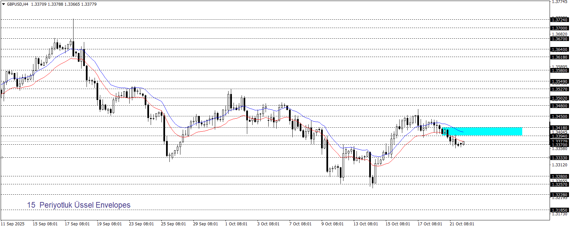Click the GBPUSD,H4 symbol title text
This screenshot has width=571, height=228.
point(17,4)
